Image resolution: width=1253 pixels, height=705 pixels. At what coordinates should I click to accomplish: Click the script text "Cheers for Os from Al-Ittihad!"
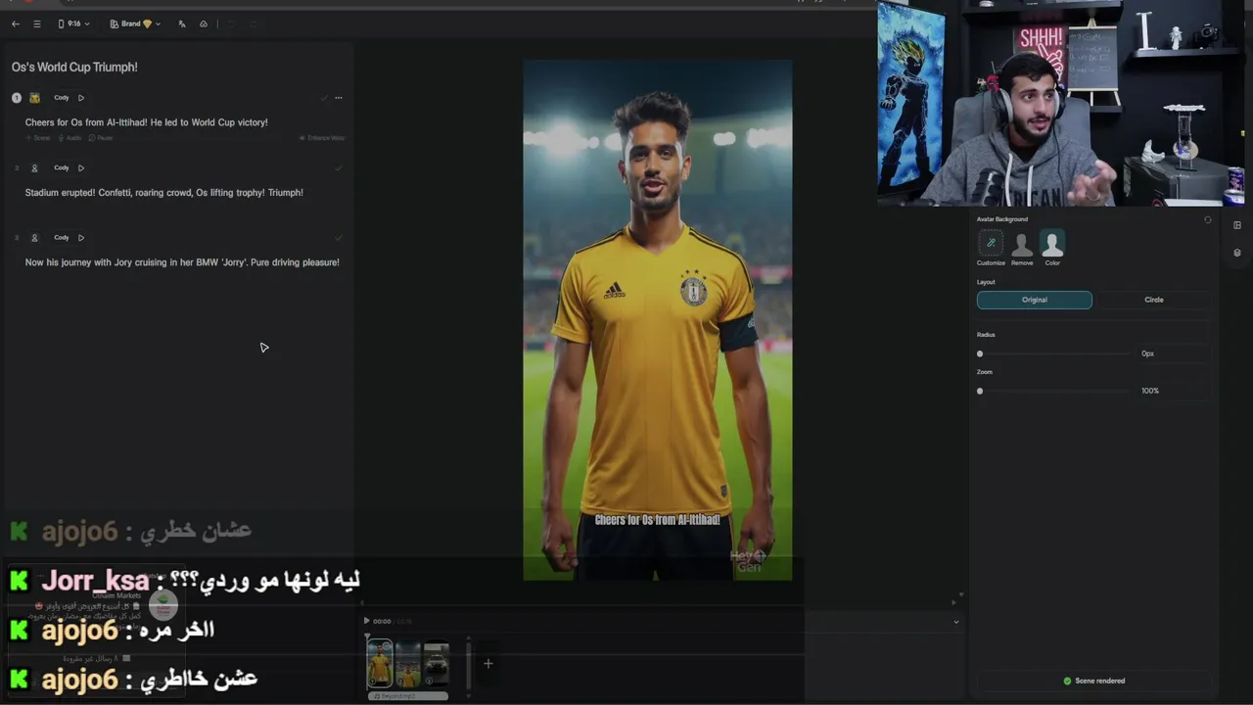[86, 122]
